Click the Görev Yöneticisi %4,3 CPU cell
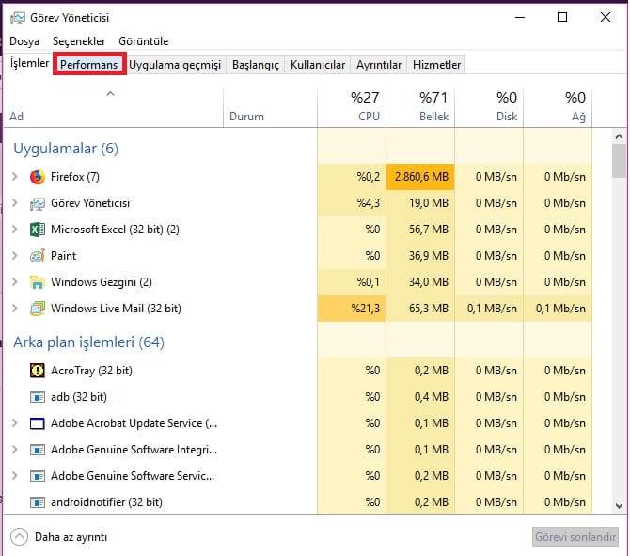Screen dimensions: 630x556 point(352,203)
